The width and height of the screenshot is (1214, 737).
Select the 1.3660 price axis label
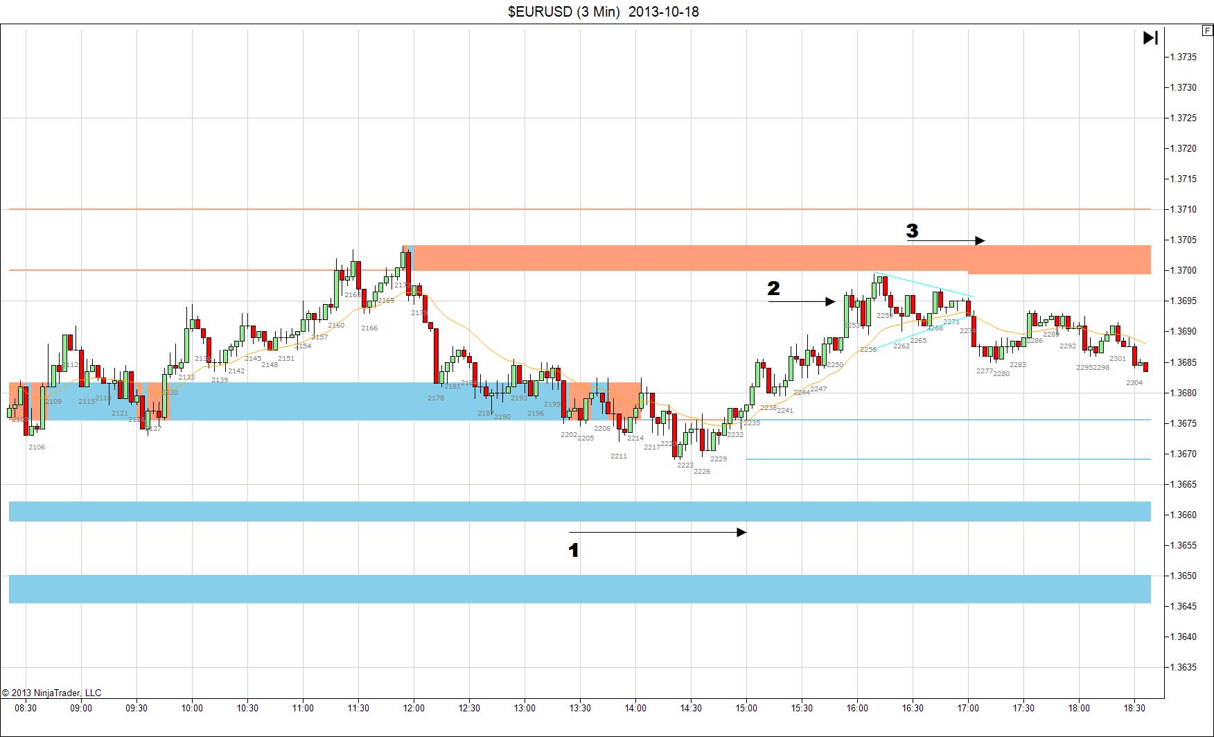point(1183,515)
